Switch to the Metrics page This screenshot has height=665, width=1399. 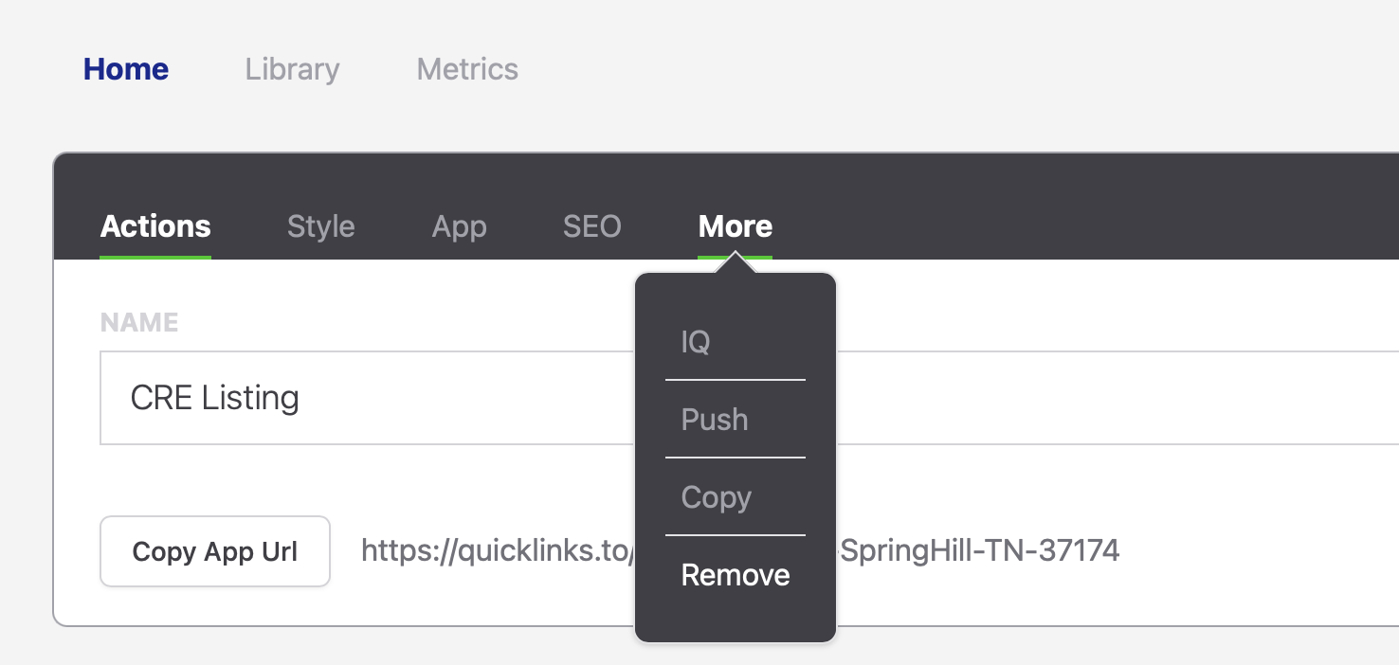(467, 69)
